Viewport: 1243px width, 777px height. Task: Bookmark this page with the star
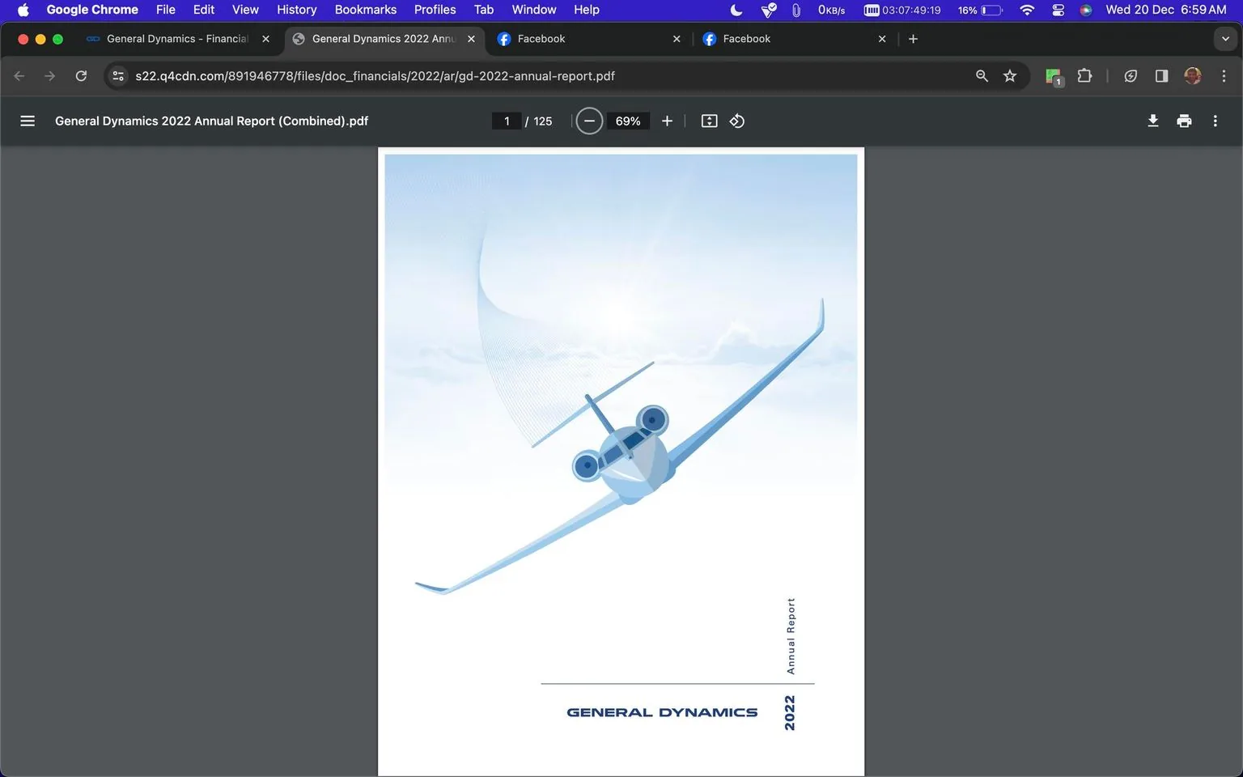coord(1009,75)
